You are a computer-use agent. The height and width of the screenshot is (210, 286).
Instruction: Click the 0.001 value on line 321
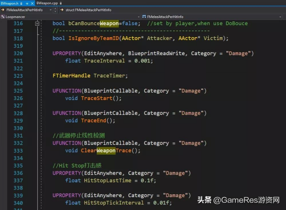pyautogui.click(x=142, y=60)
